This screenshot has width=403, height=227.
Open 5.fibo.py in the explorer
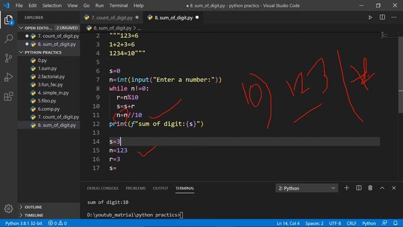(x=48, y=101)
